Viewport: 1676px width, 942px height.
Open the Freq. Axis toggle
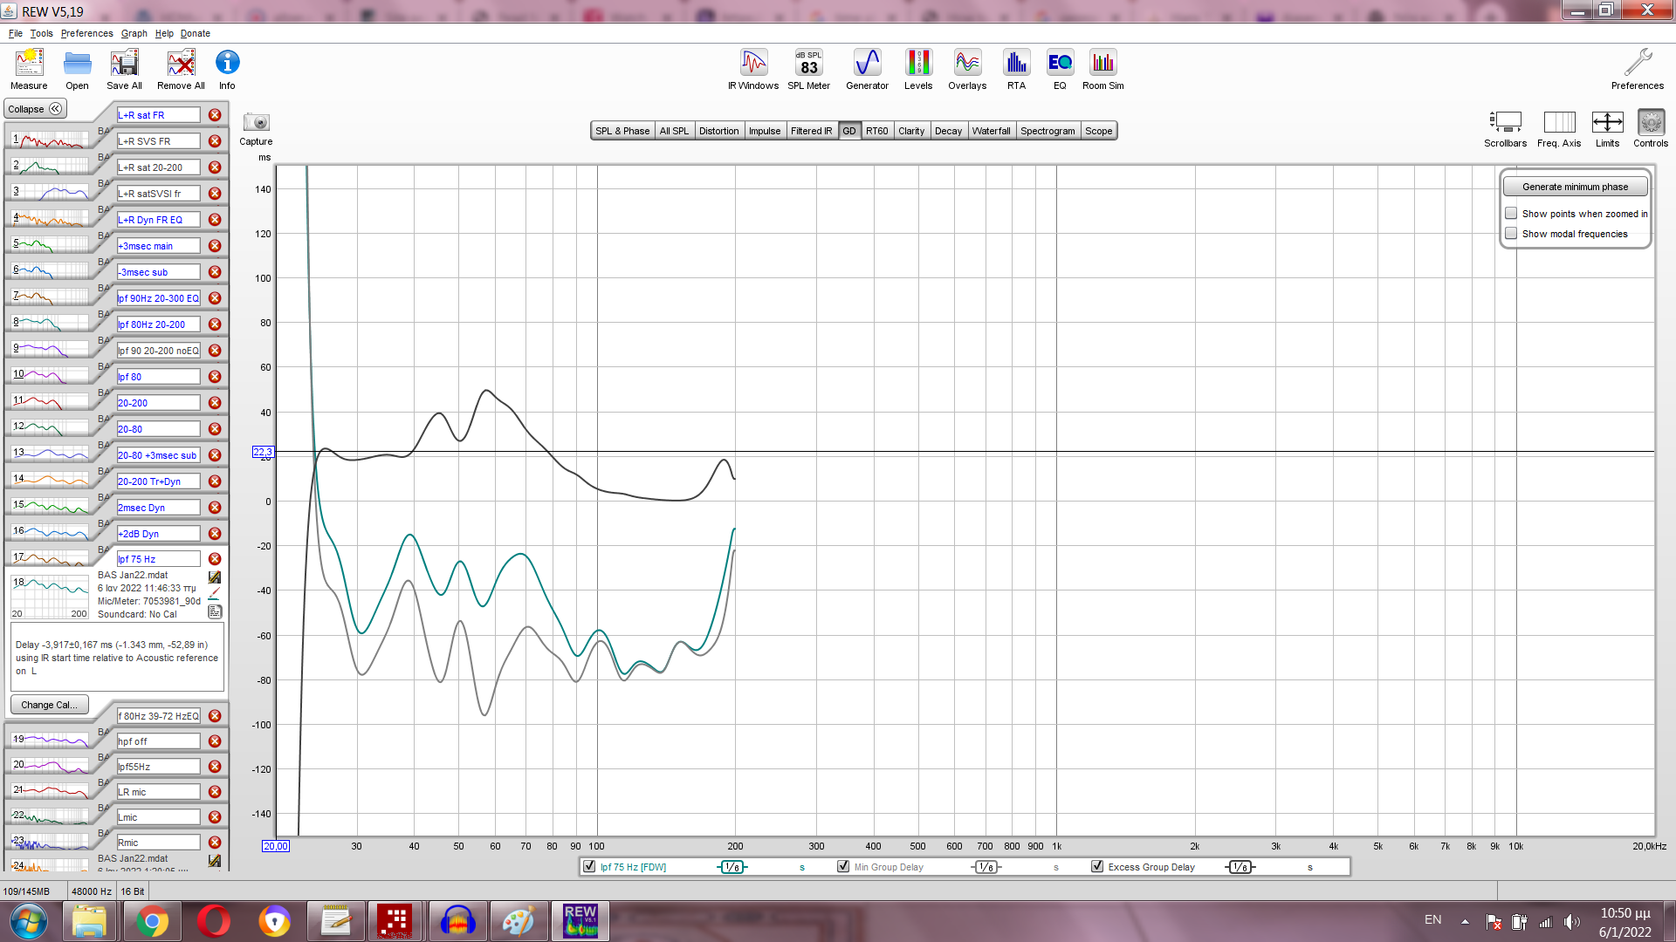(1559, 128)
